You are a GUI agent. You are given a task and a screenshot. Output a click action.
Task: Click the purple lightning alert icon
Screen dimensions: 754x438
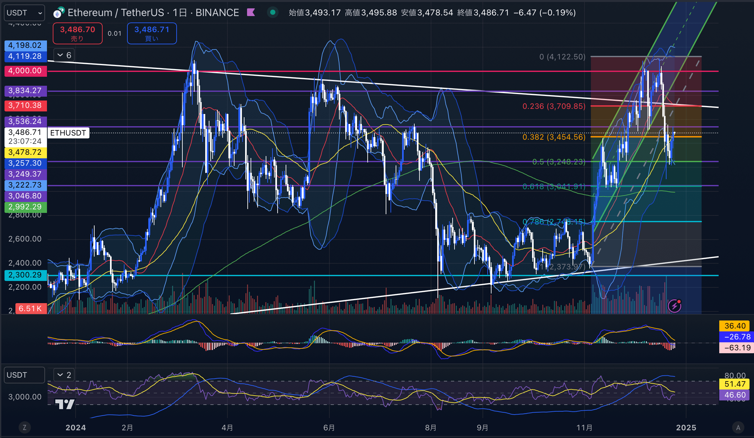click(x=674, y=306)
